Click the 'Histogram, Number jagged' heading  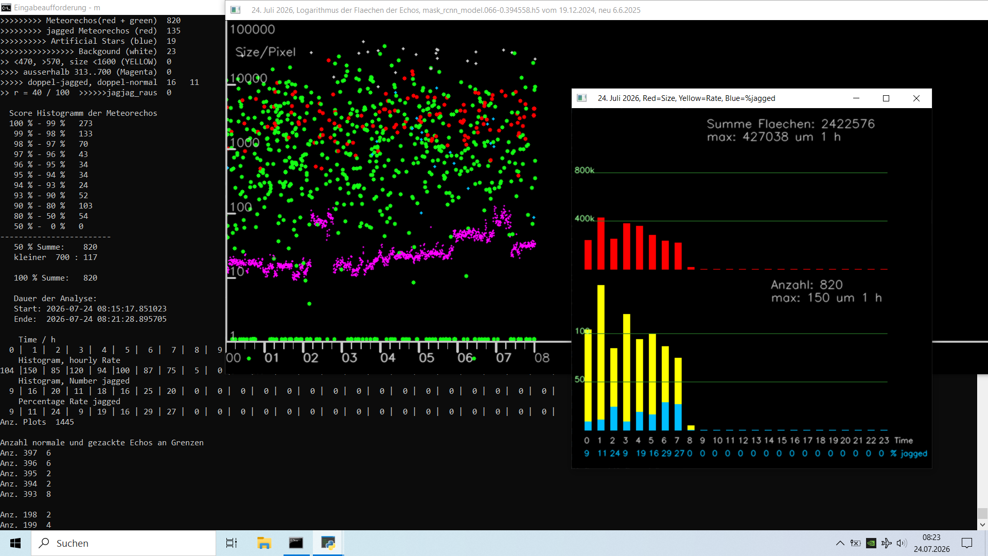coord(74,381)
